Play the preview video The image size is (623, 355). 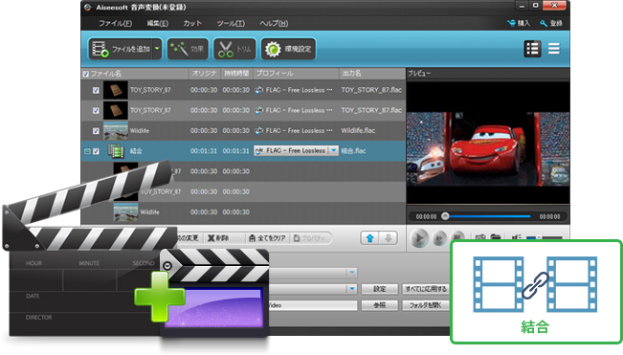[419, 238]
